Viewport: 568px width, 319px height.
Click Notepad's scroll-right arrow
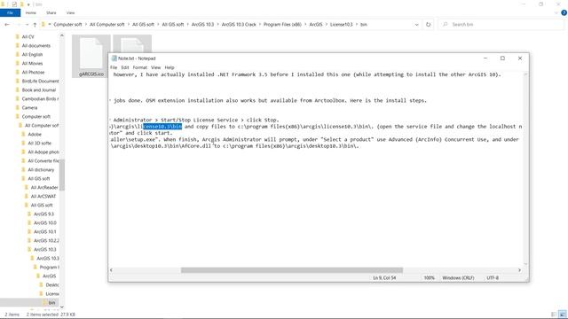click(x=519, y=270)
